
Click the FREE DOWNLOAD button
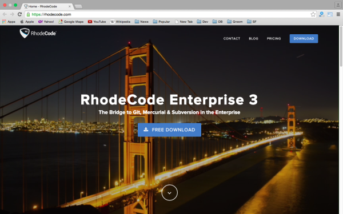pos(169,130)
